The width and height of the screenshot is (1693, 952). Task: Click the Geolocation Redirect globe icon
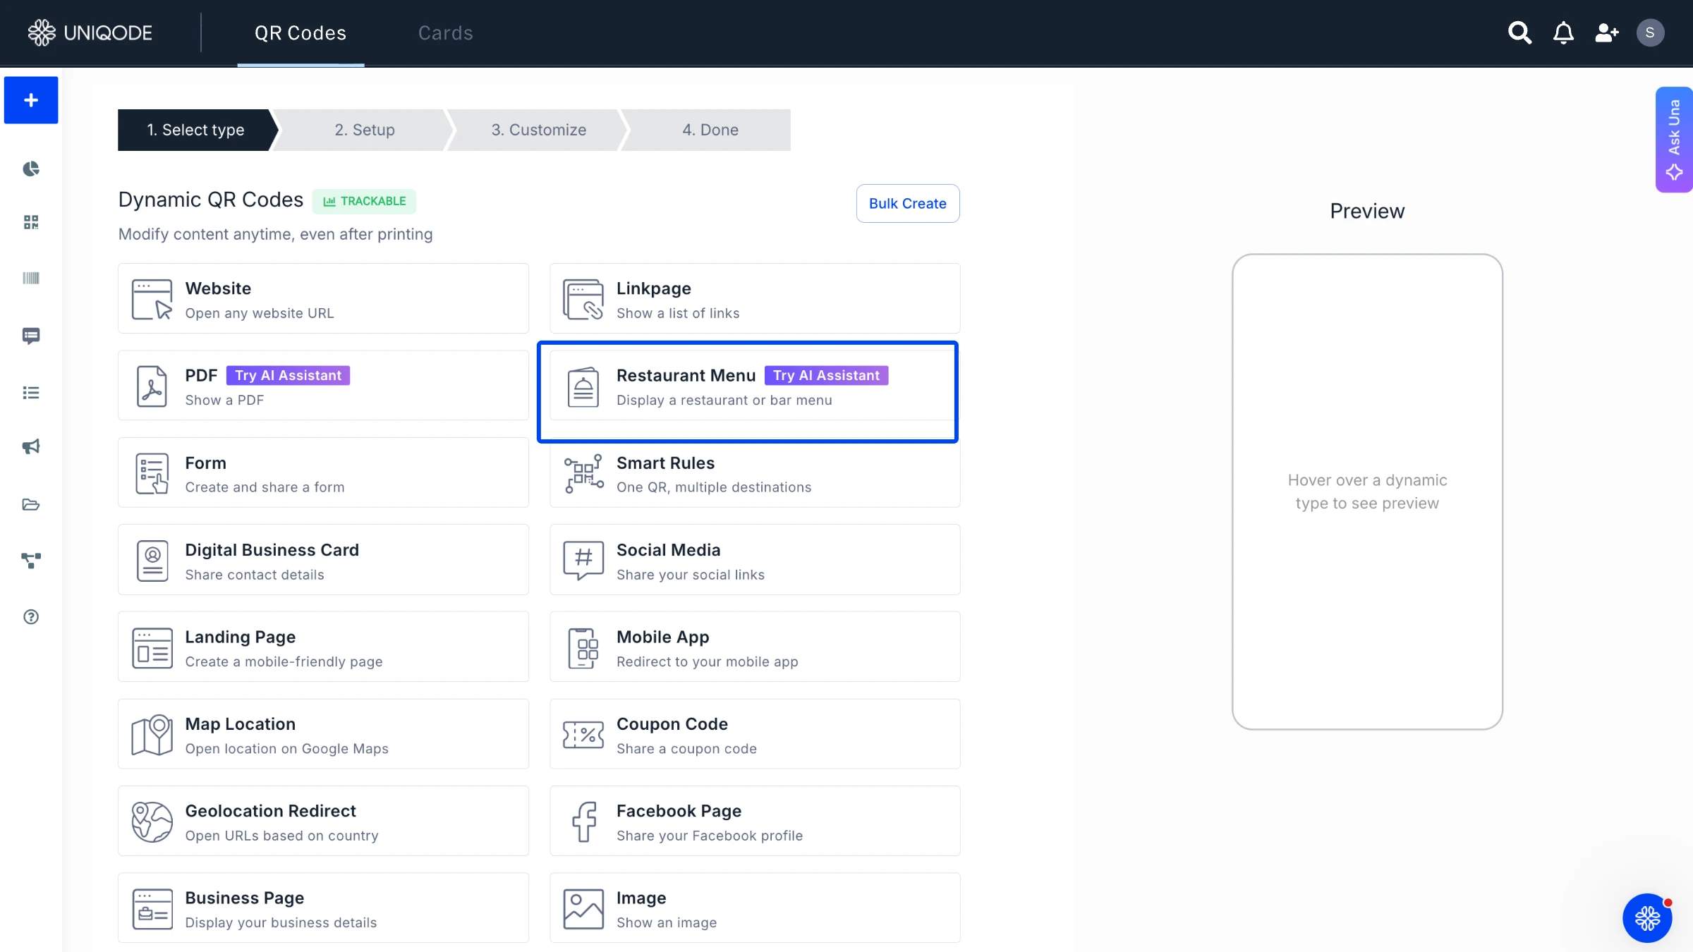click(x=152, y=822)
